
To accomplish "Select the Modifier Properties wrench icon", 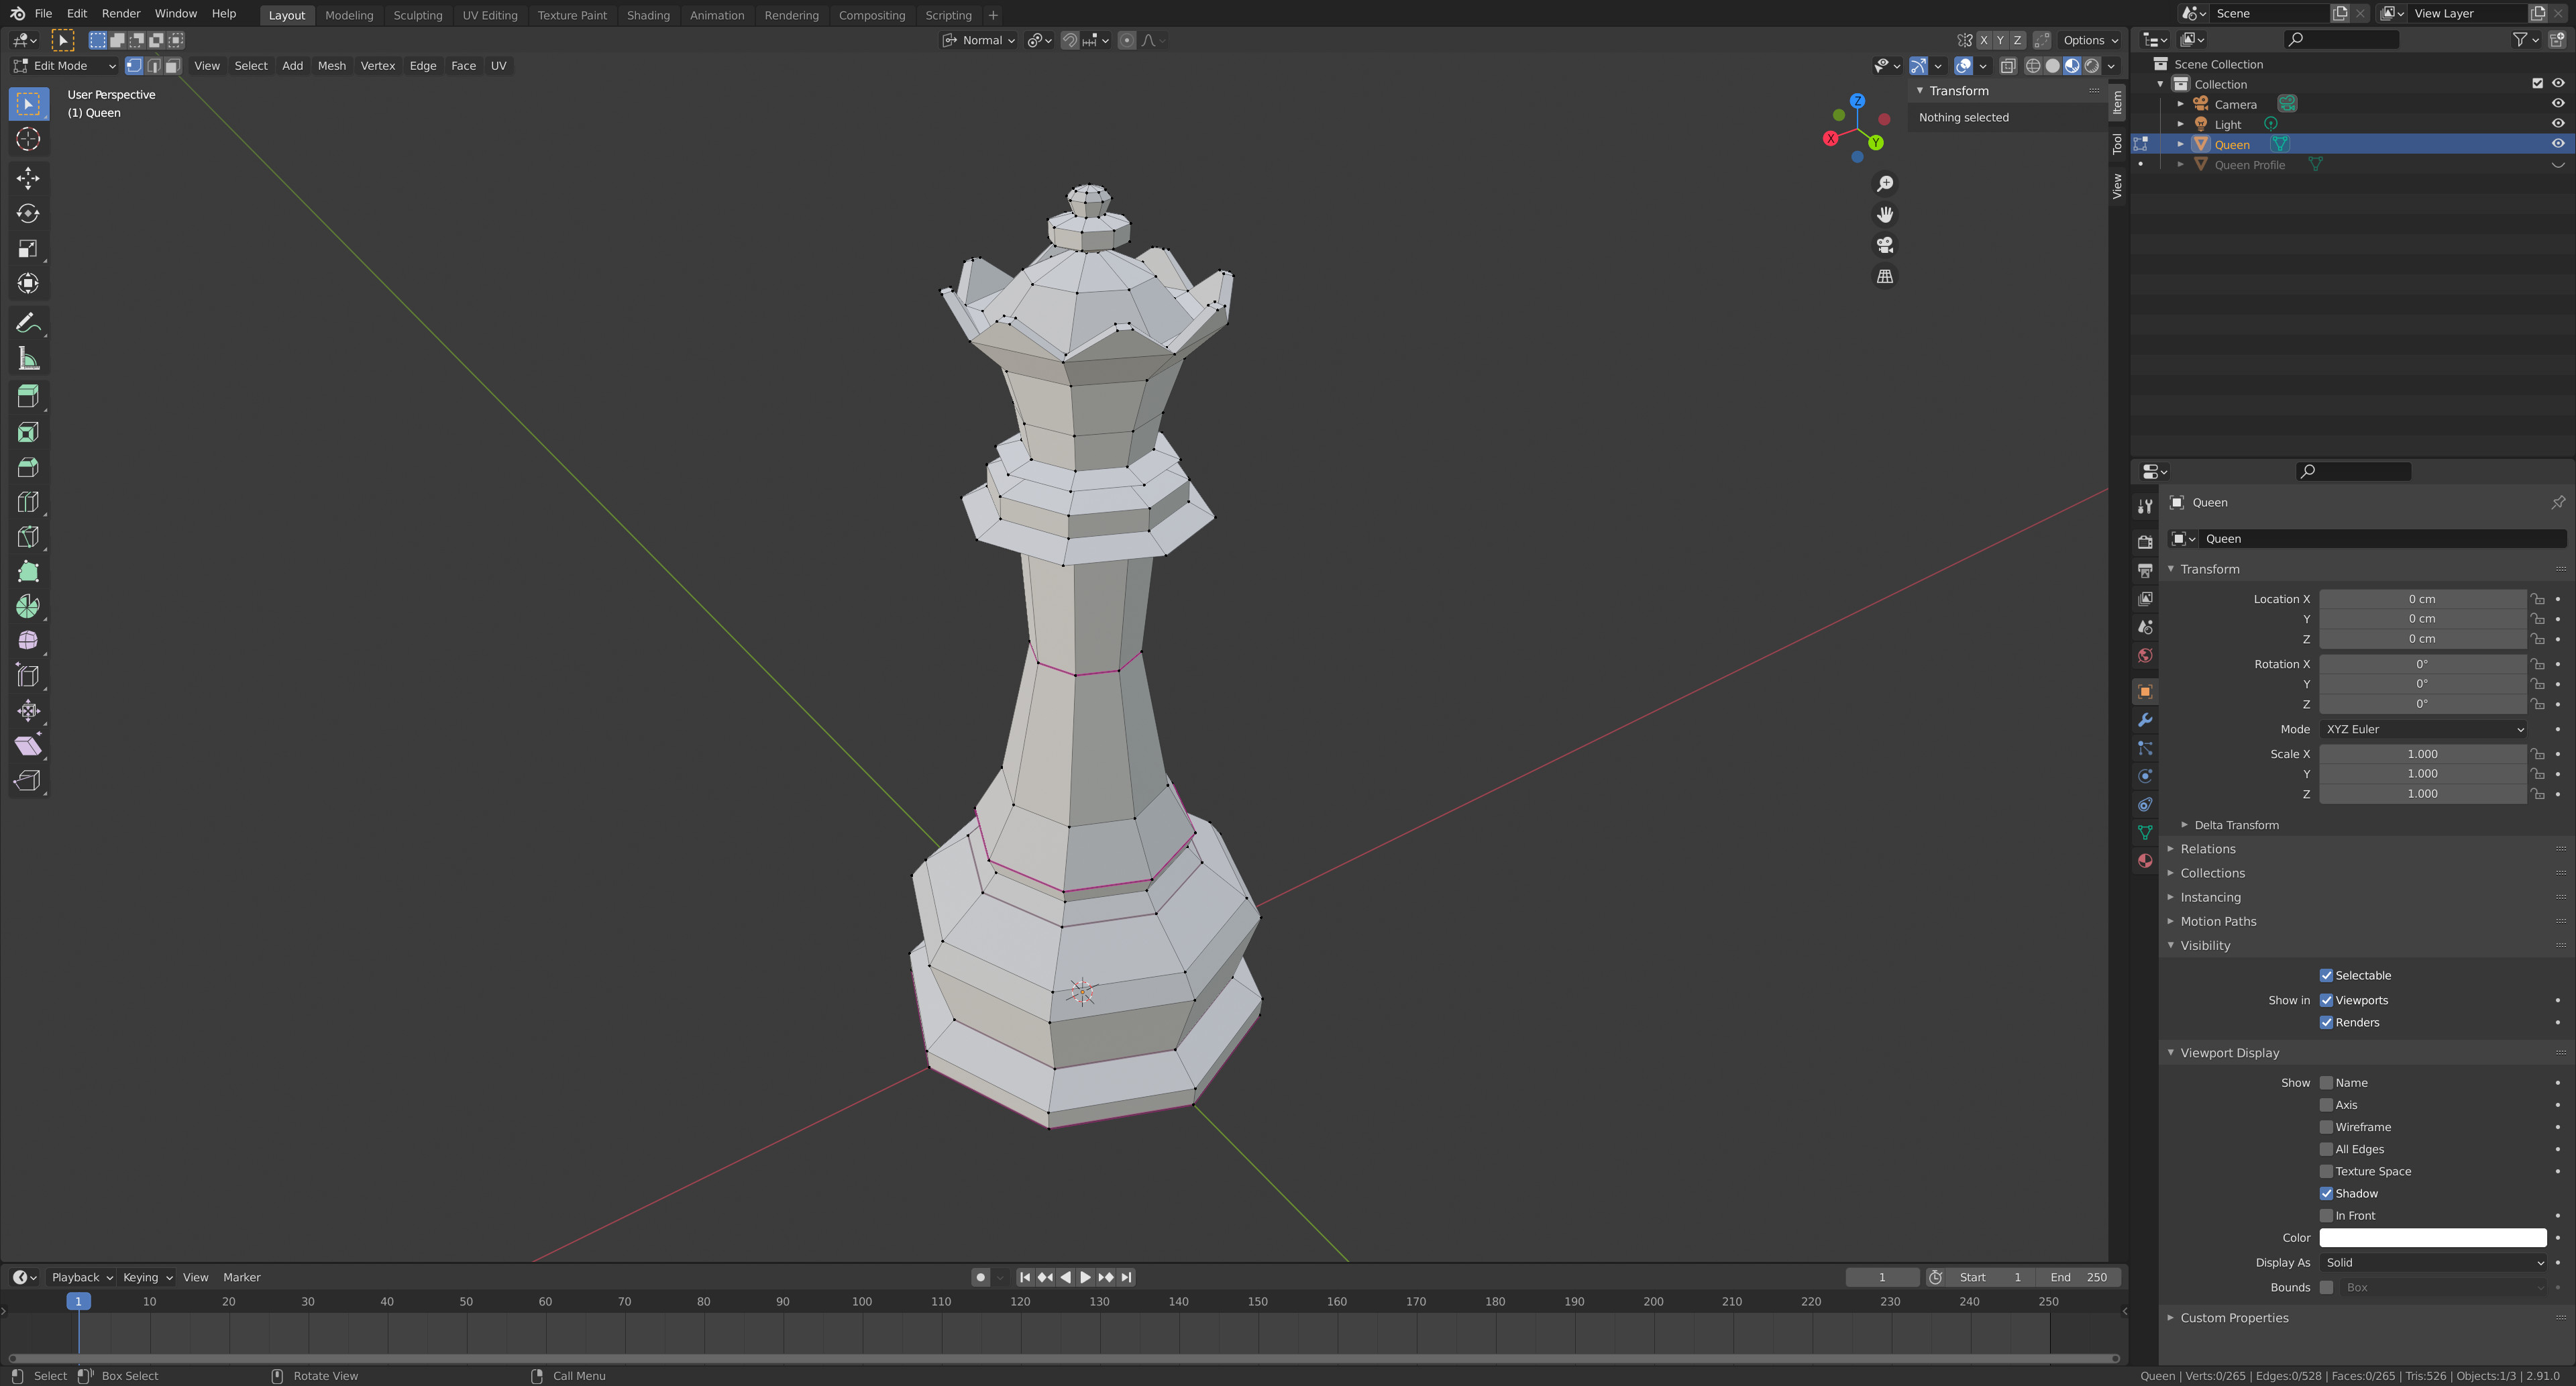I will tap(2144, 721).
